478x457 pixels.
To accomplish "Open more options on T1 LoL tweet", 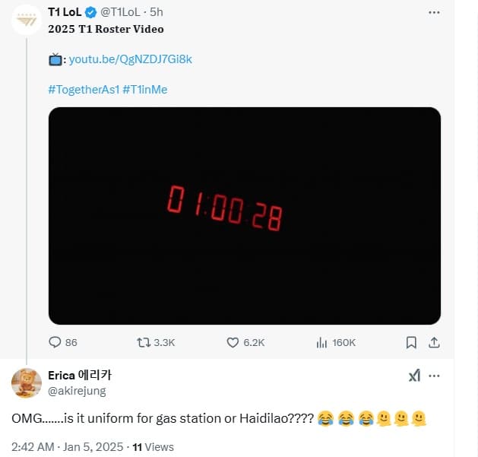I will point(434,13).
